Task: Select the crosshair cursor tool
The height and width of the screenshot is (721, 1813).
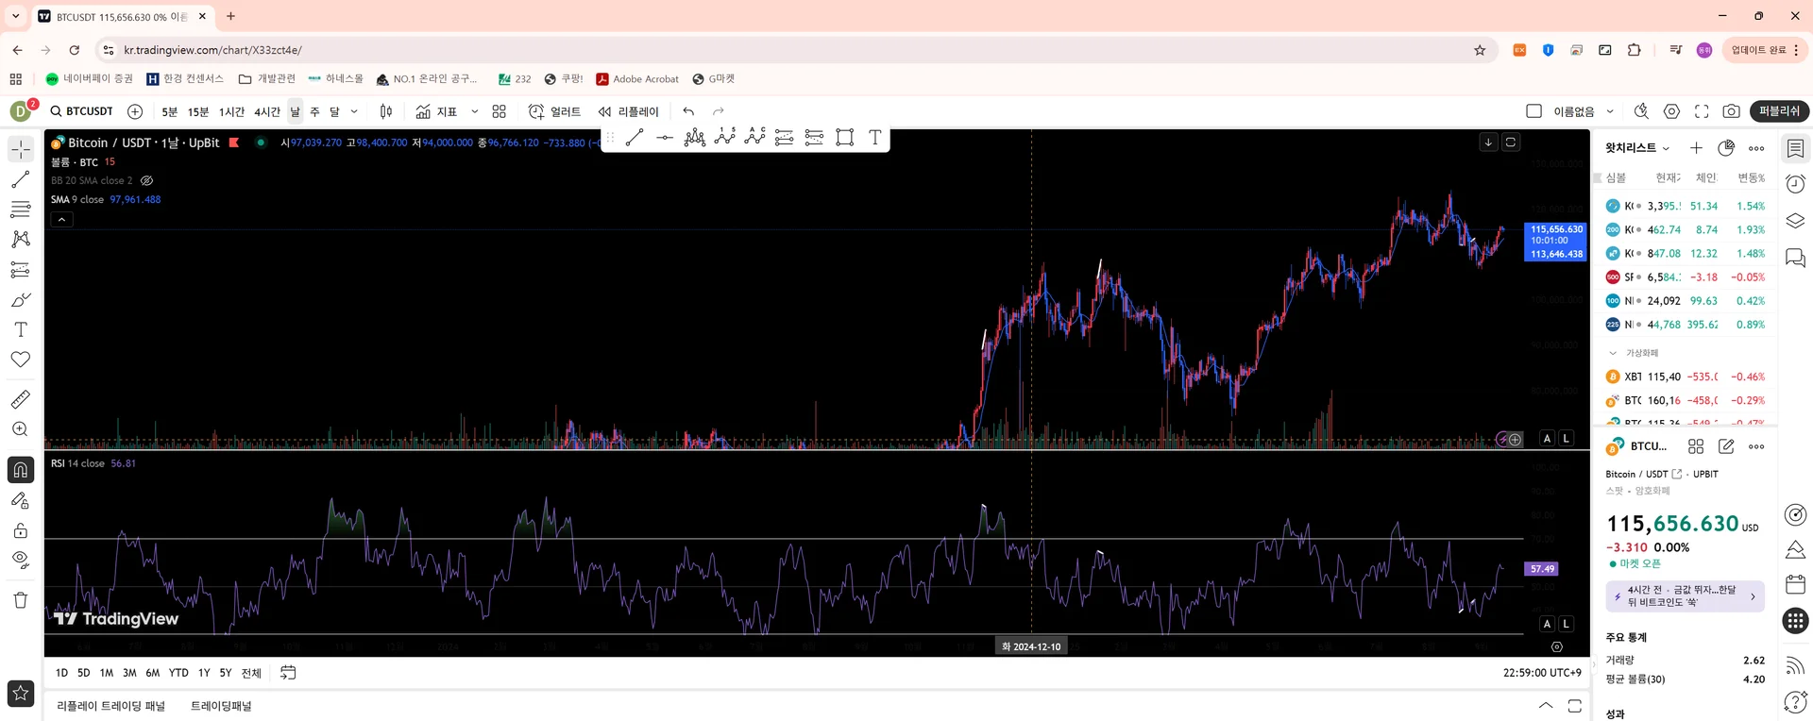Action: [21, 149]
